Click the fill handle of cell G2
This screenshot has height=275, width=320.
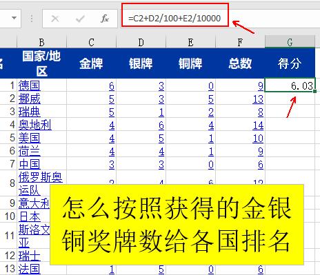[x=314, y=91]
